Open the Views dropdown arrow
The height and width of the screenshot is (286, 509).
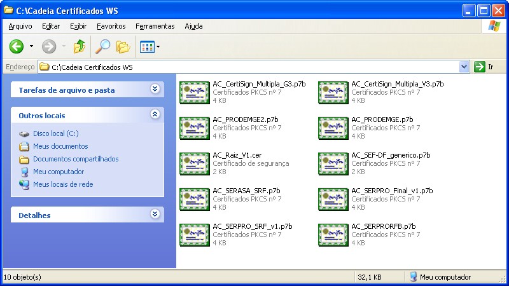tap(158, 47)
